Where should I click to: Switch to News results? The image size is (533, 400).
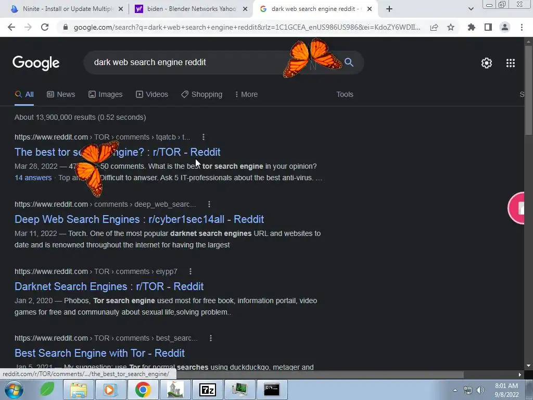pyautogui.click(x=61, y=95)
